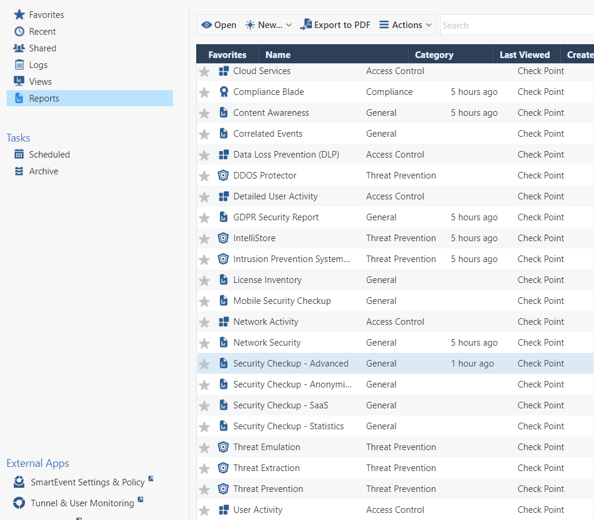Image resolution: width=594 pixels, height=520 pixels.
Task: Click '1 hour ago' last viewed cell
Action: [x=472, y=364]
